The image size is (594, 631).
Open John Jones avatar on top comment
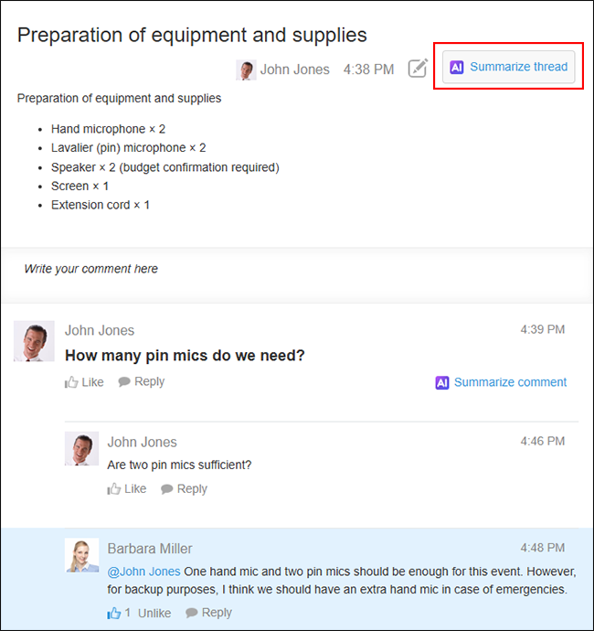click(34, 341)
